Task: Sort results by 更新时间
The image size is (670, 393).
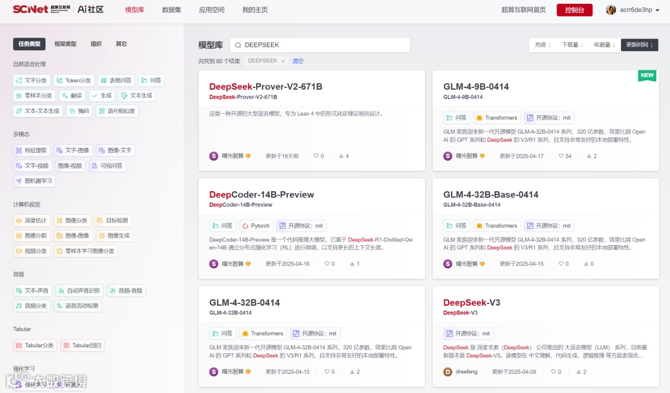Action: 639,45
